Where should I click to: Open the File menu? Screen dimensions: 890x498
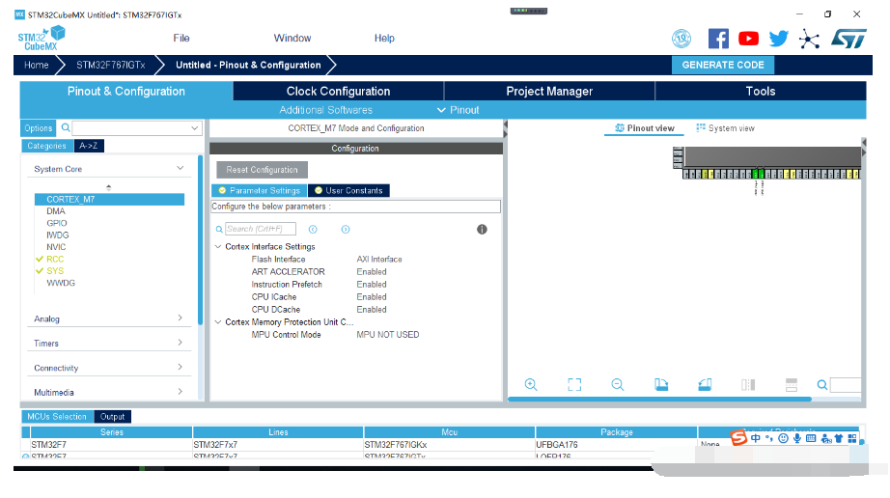coord(181,38)
